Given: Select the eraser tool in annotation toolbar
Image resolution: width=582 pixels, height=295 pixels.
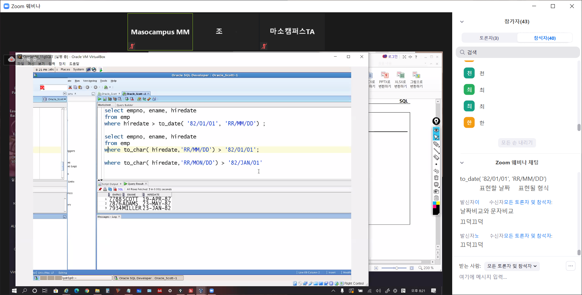Looking at the screenshot, I should [x=436, y=158].
